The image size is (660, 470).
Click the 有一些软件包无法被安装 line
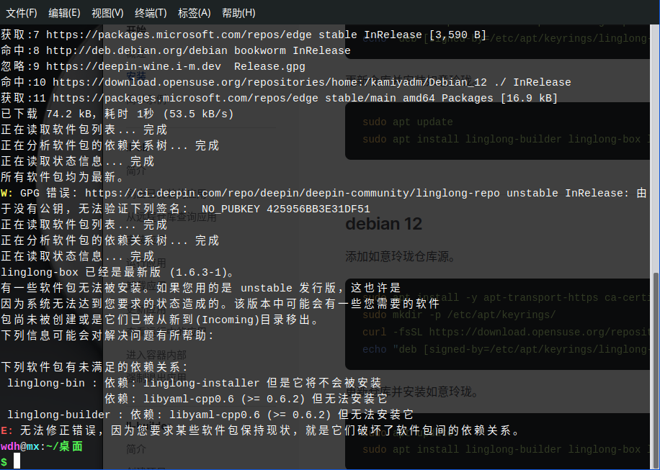point(201,288)
